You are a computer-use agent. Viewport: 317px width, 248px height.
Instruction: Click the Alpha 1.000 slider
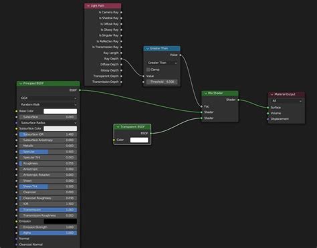point(48,233)
